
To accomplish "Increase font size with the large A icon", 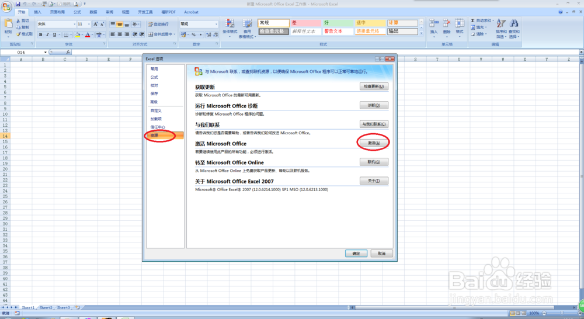I will click(x=96, y=24).
